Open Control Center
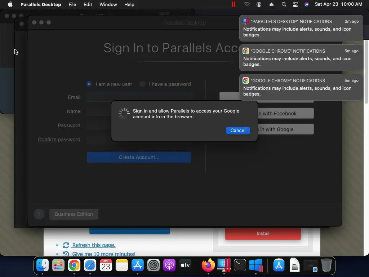This screenshot has height=277, width=369. [295, 4]
